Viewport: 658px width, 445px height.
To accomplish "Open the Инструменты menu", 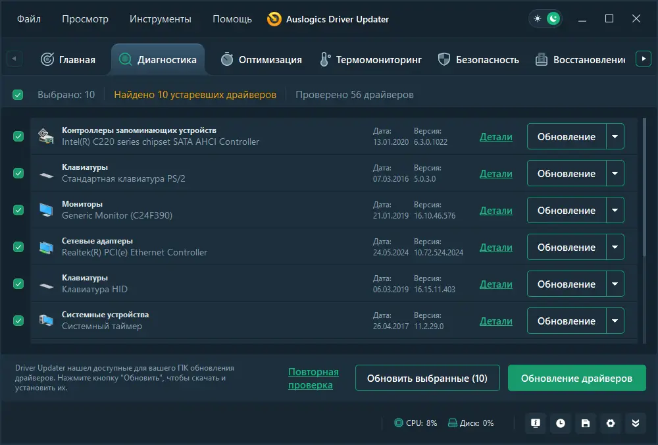I will pos(161,19).
